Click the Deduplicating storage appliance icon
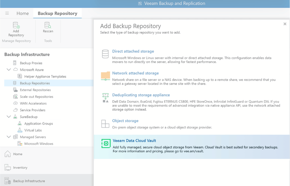The image size is (290, 186). (105, 98)
